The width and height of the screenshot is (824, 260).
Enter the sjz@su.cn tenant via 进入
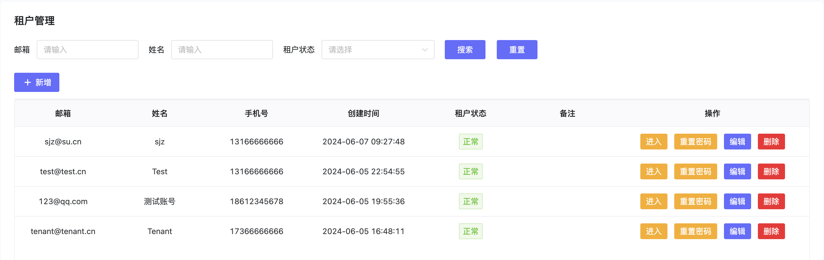click(x=653, y=142)
